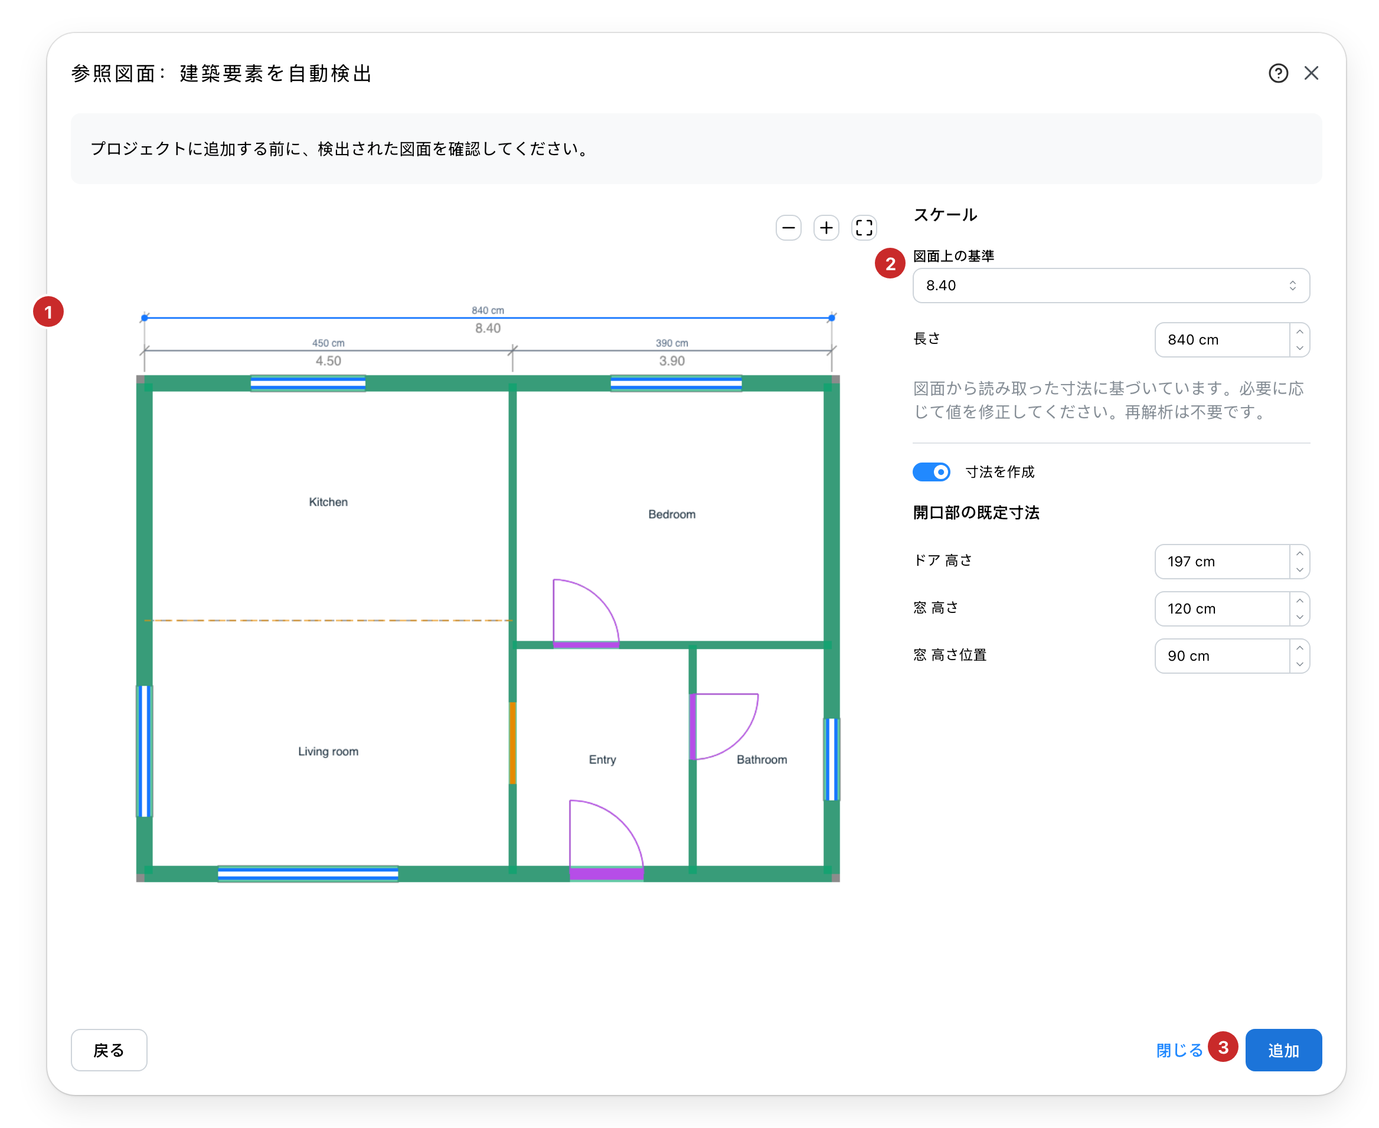
Task: Close the reference drawing dialog
Action: tap(1311, 73)
